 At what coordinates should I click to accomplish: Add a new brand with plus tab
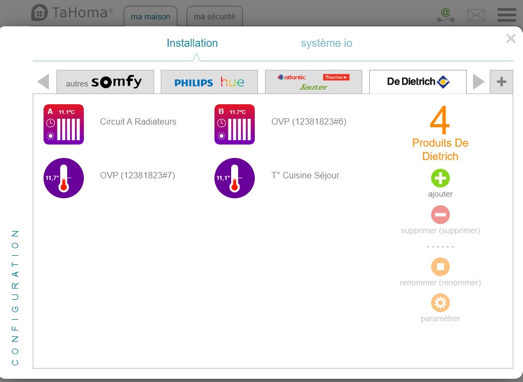[501, 82]
